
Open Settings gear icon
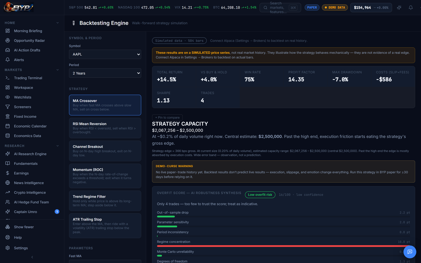point(8,248)
